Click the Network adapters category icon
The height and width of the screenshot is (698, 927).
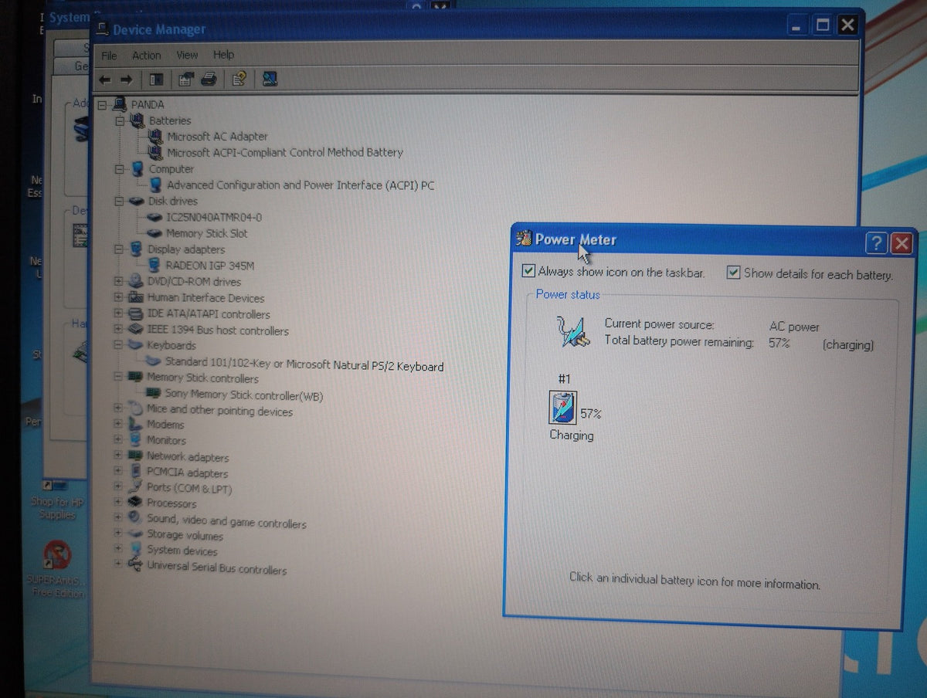(x=135, y=456)
